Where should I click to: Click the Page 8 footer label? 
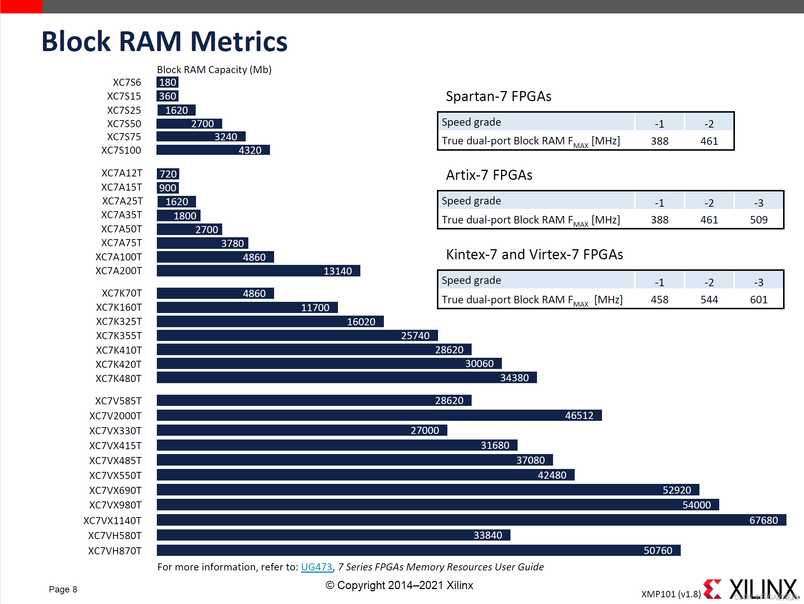pos(63,589)
